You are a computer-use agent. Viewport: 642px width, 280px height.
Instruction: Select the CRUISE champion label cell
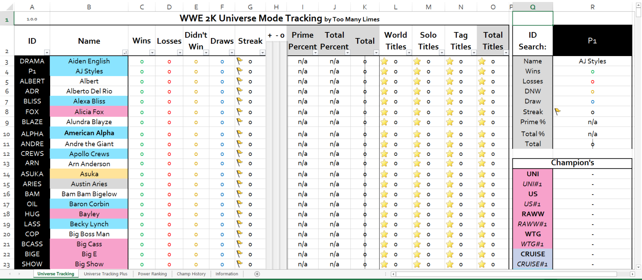pyautogui.click(x=532, y=254)
